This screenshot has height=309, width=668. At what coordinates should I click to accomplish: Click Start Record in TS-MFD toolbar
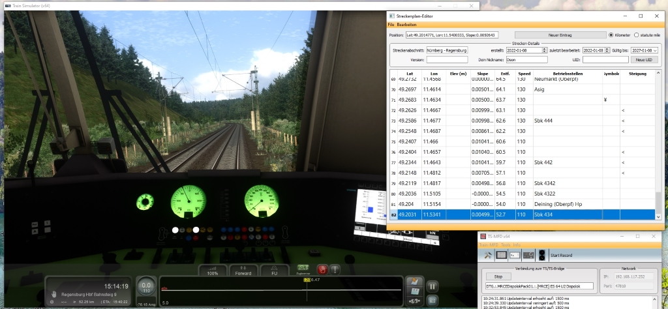coord(561,256)
